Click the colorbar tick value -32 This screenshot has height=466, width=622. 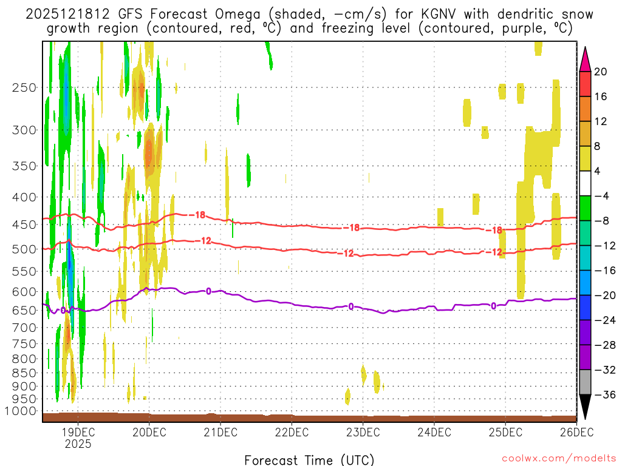click(x=604, y=370)
